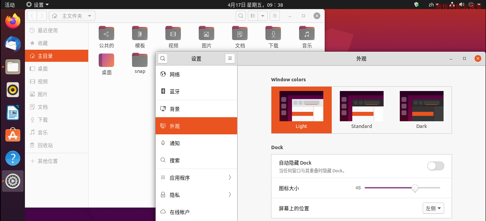Open the 公共的 folder in Files
The height and width of the screenshot is (221, 486).
pos(106,37)
